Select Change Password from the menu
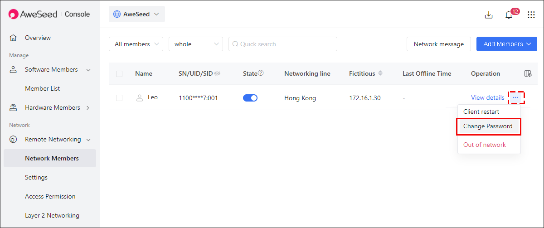 pos(489,126)
